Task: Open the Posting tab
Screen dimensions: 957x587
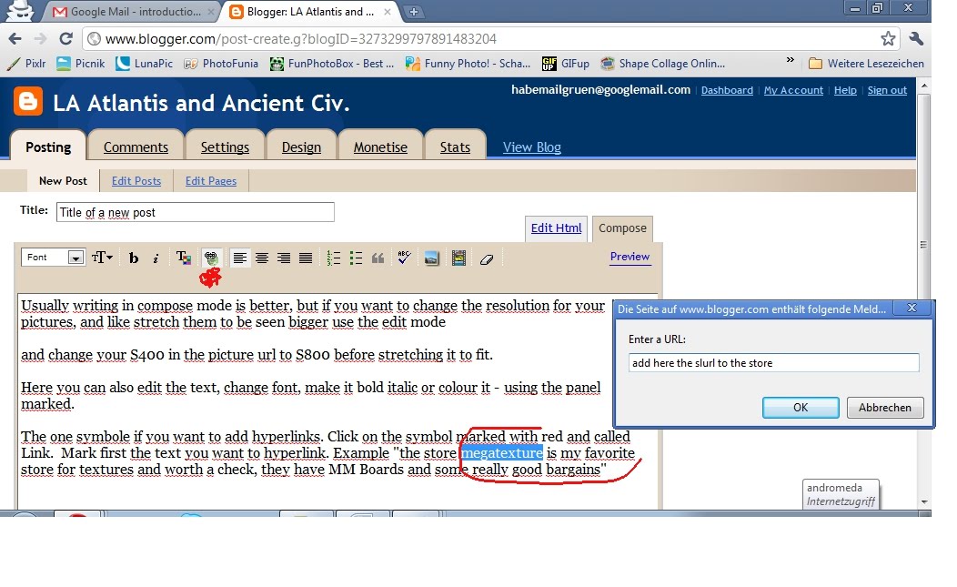Action: pos(48,147)
